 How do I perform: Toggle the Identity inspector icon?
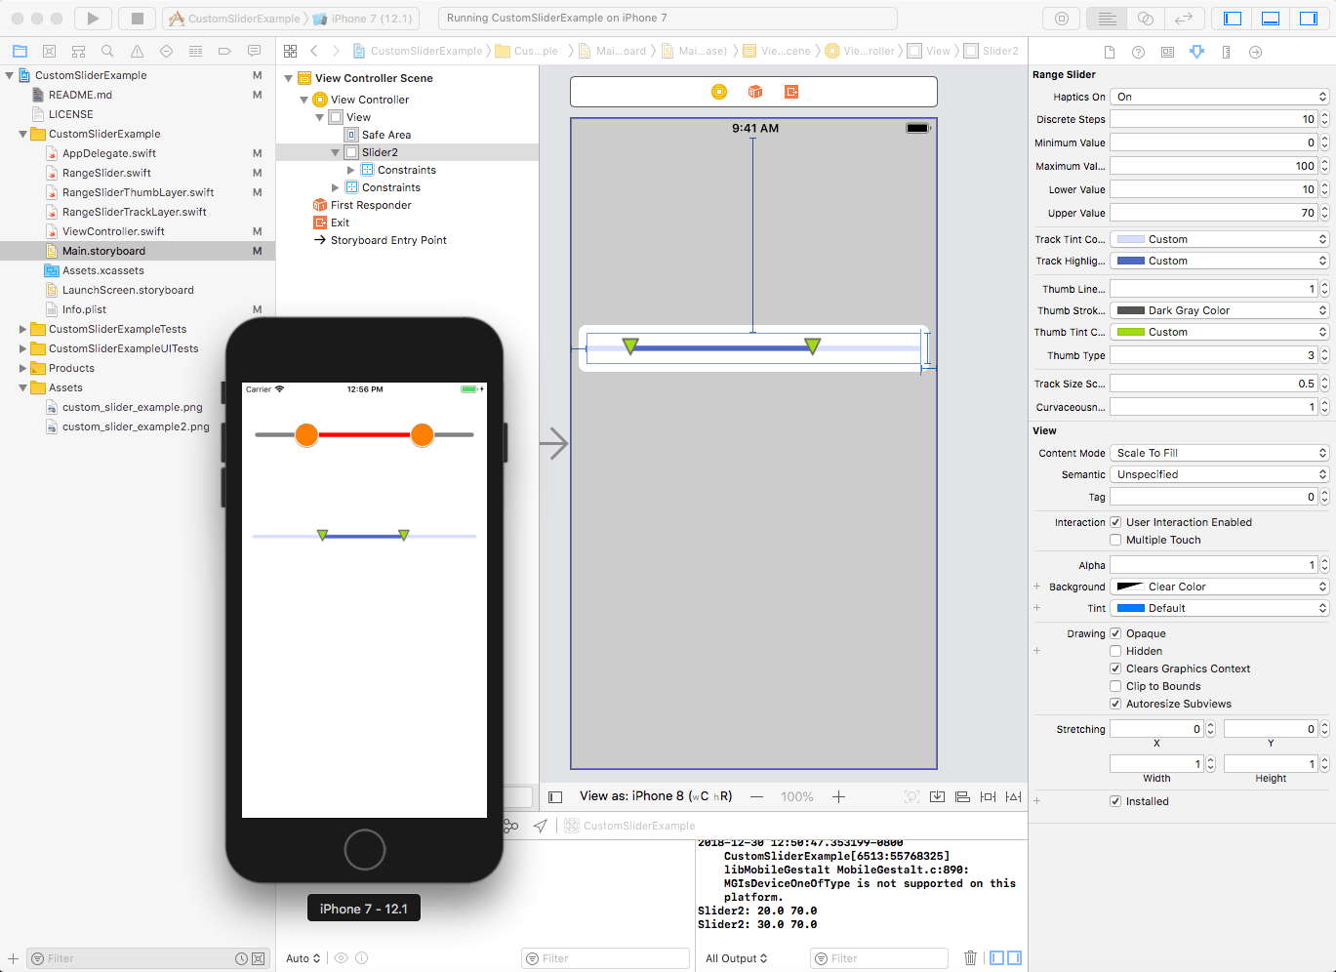click(x=1167, y=52)
